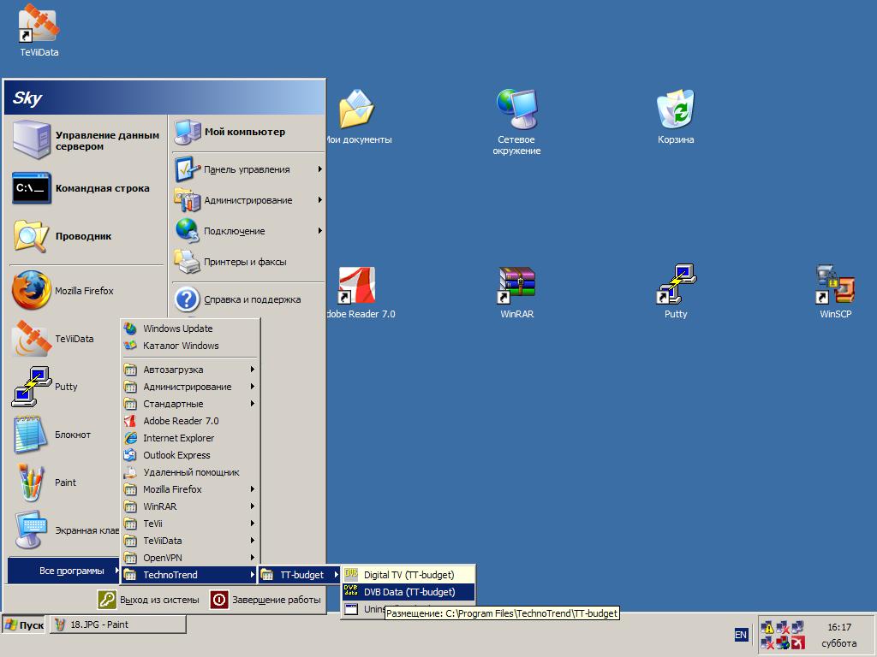The width and height of the screenshot is (877, 657).
Task: Click EN language indicator in tray
Action: 741,635
